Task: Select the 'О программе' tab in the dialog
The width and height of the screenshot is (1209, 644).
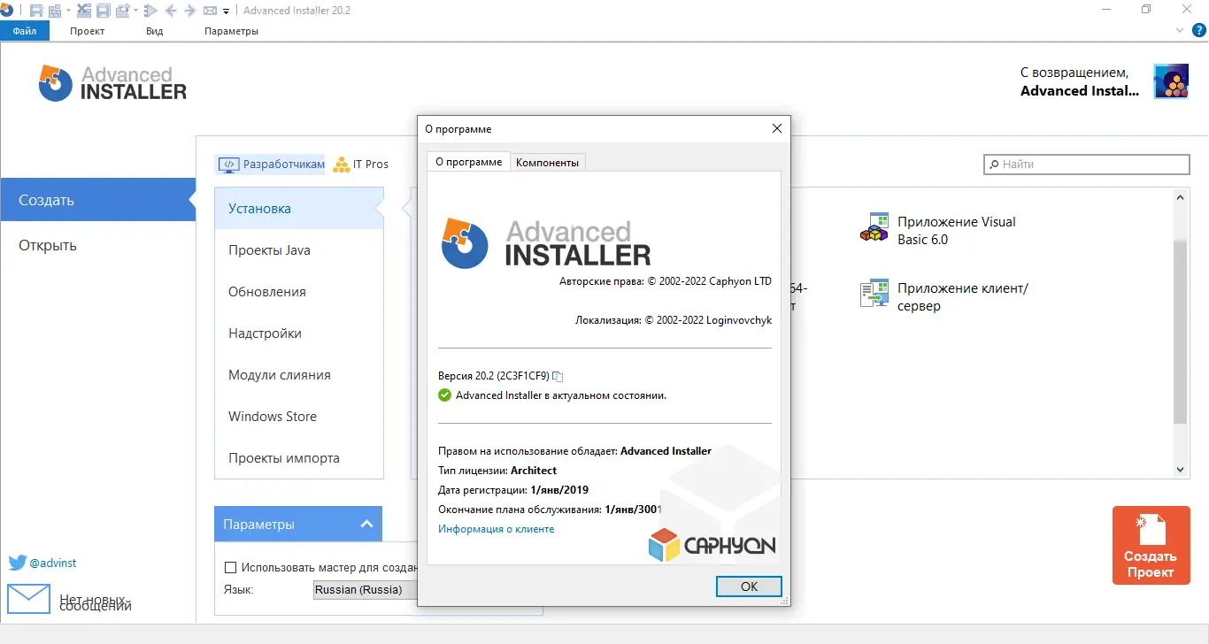Action: tap(469, 161)
